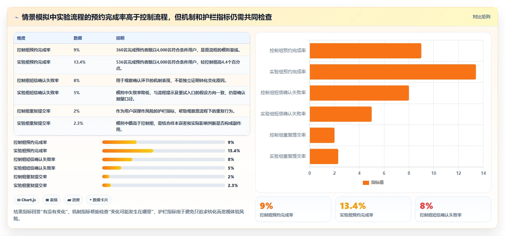505x236 pixels.
Task: Select the 表格 chip
Action: tap(51, 200)
